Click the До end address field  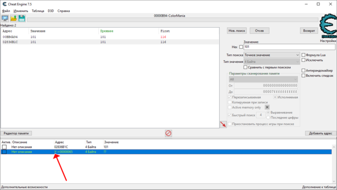(266, 92)
